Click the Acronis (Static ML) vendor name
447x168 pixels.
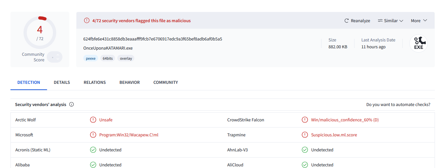coord(33,150)
